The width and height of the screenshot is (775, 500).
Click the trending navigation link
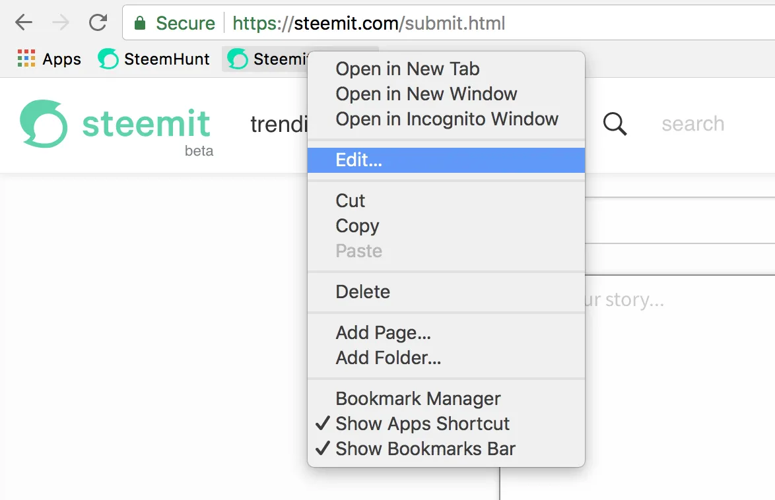pyautogui.click(x=279, y=124)
